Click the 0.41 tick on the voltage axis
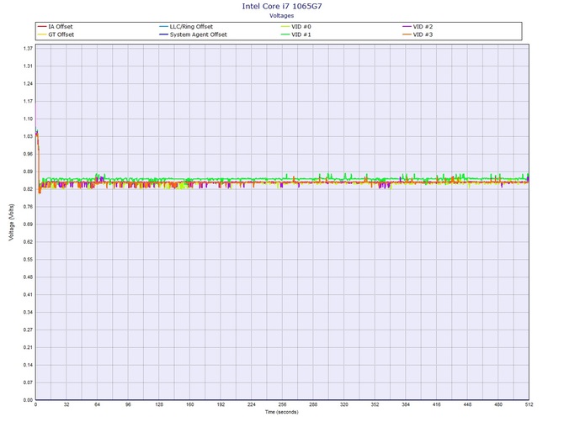 pos(28,295)
